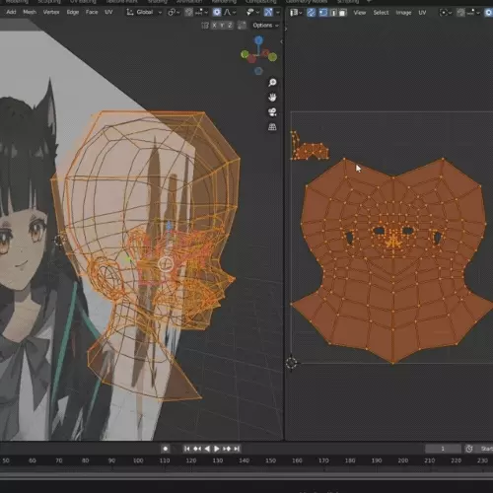
Task: Toggle auto keying record button
Action: pyautogui.click(x=166, y=449)
